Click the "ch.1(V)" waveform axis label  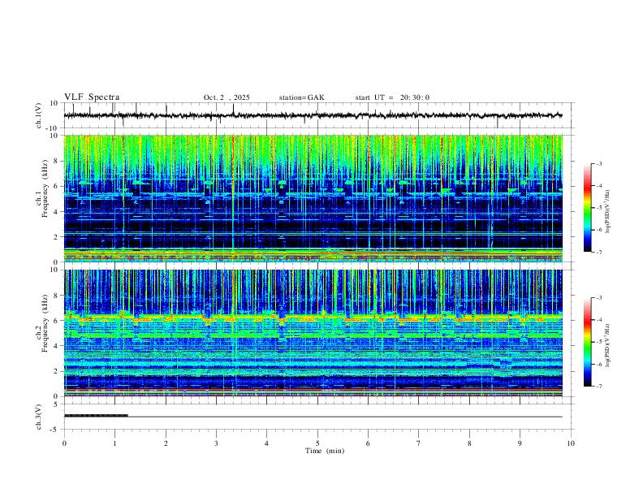click(x=39, y=115)
